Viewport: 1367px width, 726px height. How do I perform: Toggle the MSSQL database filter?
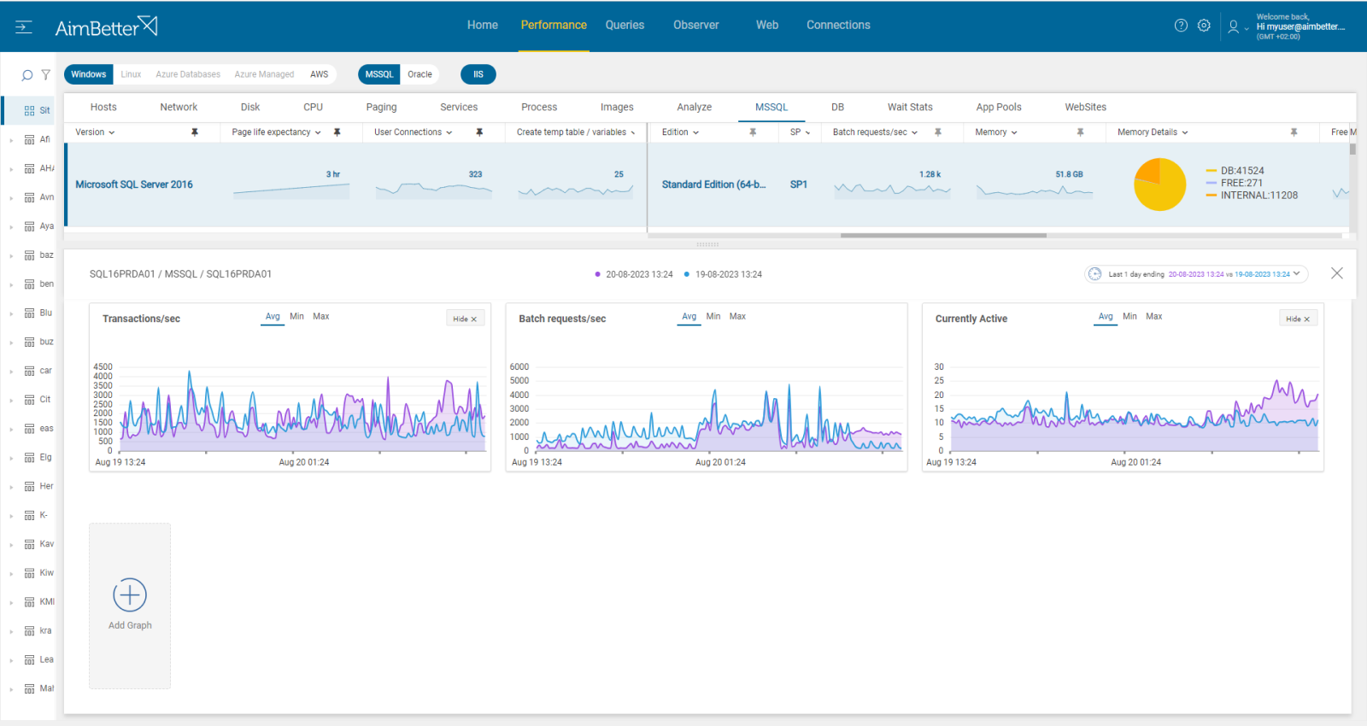click(379, 74)
